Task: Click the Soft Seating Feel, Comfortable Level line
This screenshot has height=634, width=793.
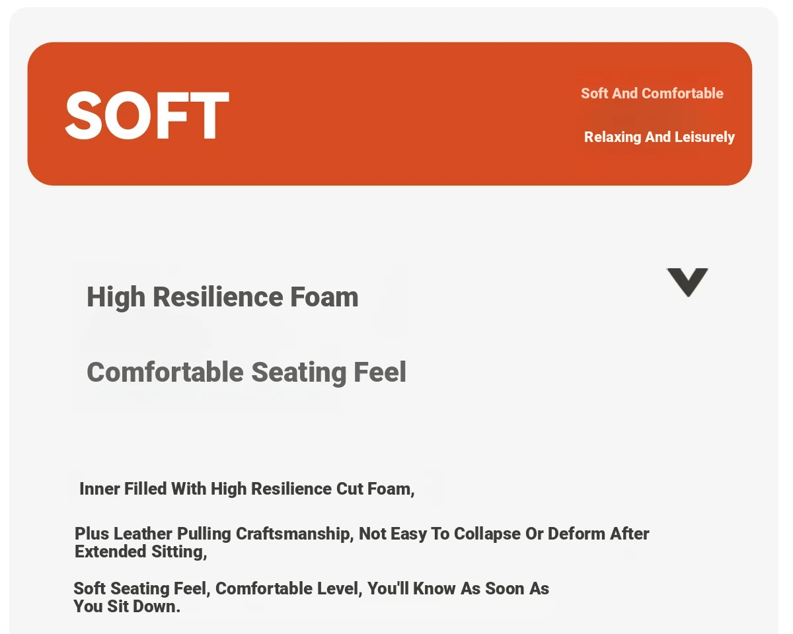Action: coord(311,588)
